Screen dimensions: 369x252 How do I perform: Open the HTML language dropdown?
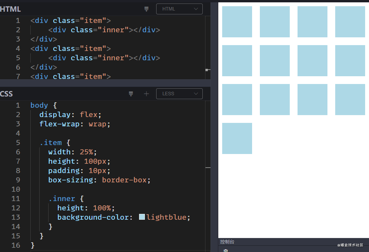[x=179, y=9]
